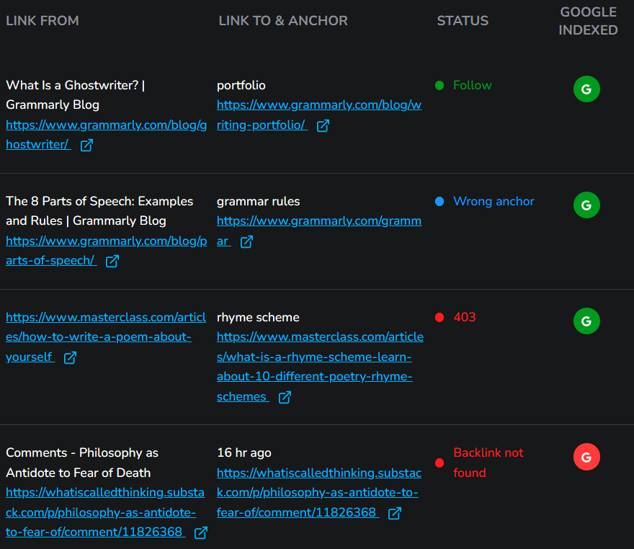Click red Google not-indexed icon in Backlink not found row

pyautogui.click(x=586, y=457)
